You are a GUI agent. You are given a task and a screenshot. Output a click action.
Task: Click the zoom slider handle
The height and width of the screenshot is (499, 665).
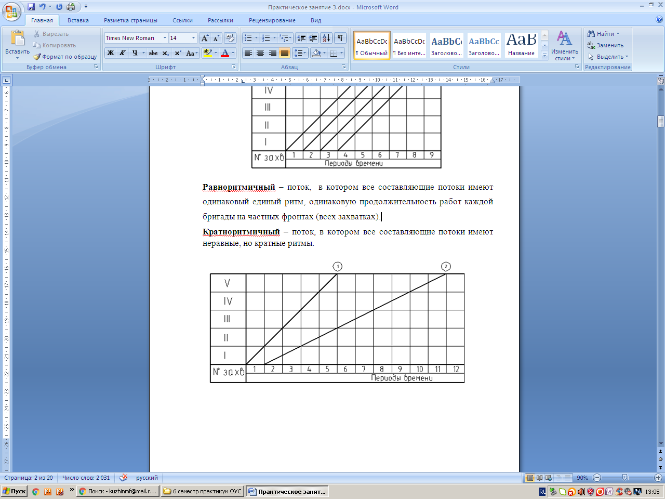click(625, 478)
